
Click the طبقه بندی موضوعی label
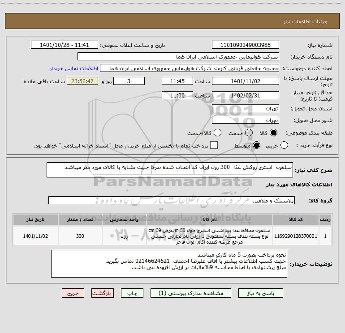click(309, 133)
